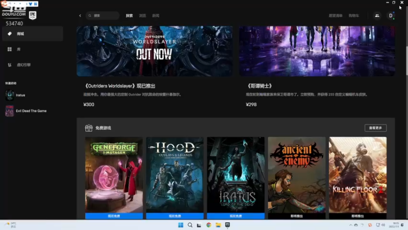408x230 pixels.
Task: Click the Epic Games Launcher taskbar icon
Action: (x=227, y=225)
